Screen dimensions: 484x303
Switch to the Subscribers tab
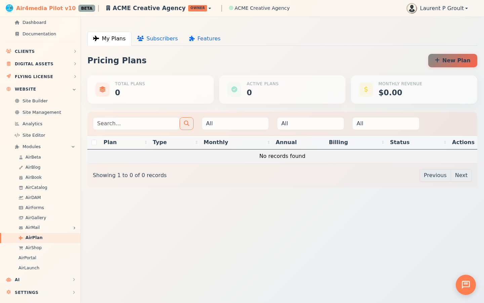pyautogui.click(x=157, y=39)
